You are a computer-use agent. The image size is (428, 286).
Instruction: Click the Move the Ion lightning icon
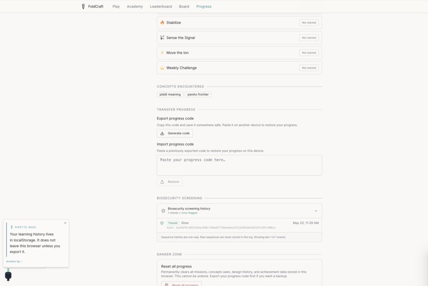162,53
